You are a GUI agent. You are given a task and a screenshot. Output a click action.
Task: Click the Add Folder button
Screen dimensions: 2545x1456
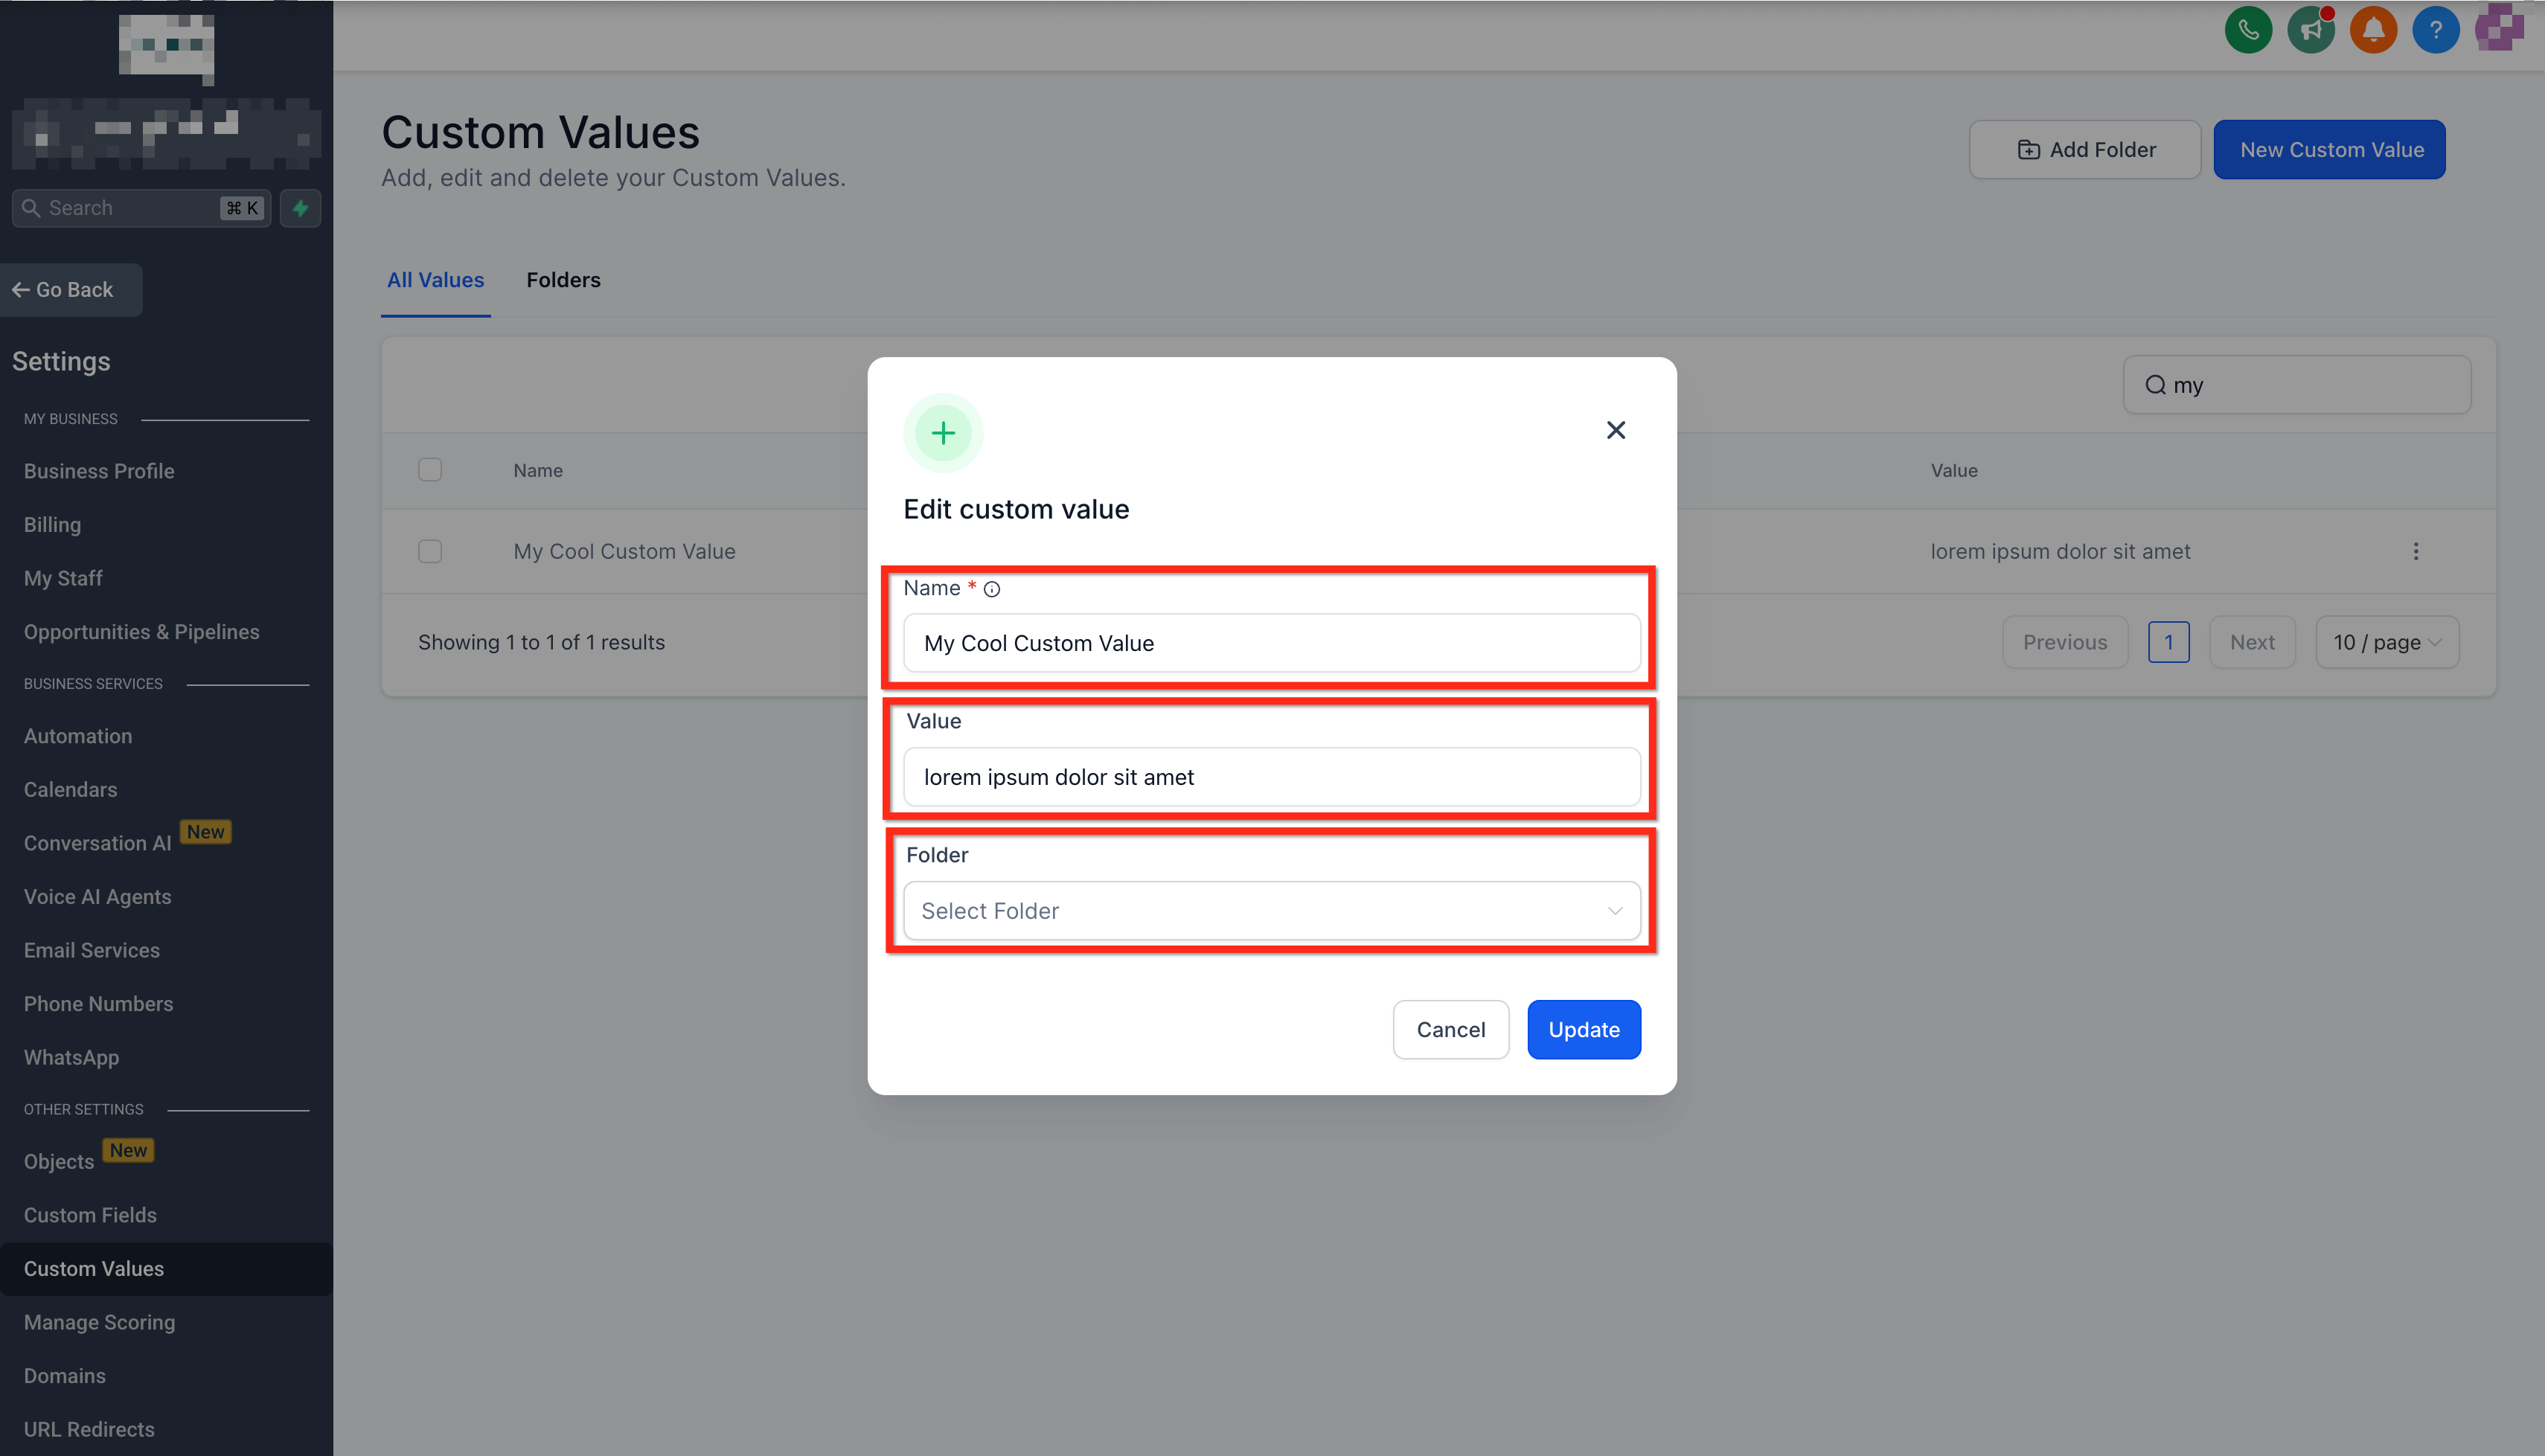2084,150
